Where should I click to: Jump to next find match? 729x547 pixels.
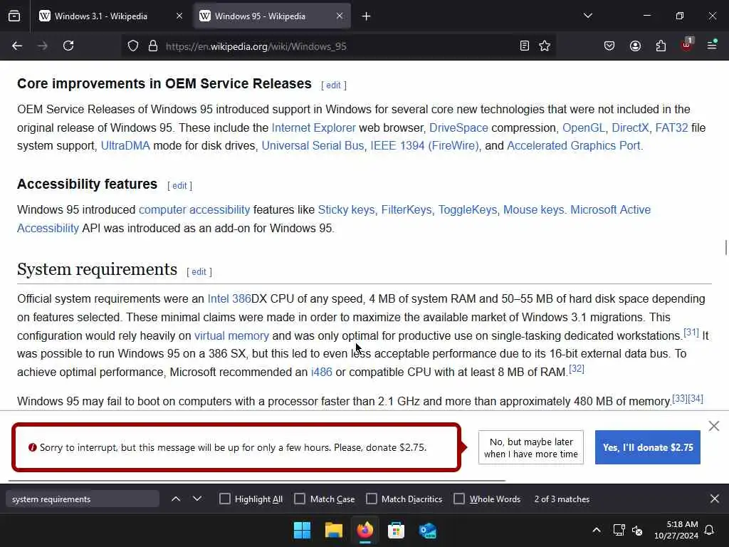[x=197, y=499]
